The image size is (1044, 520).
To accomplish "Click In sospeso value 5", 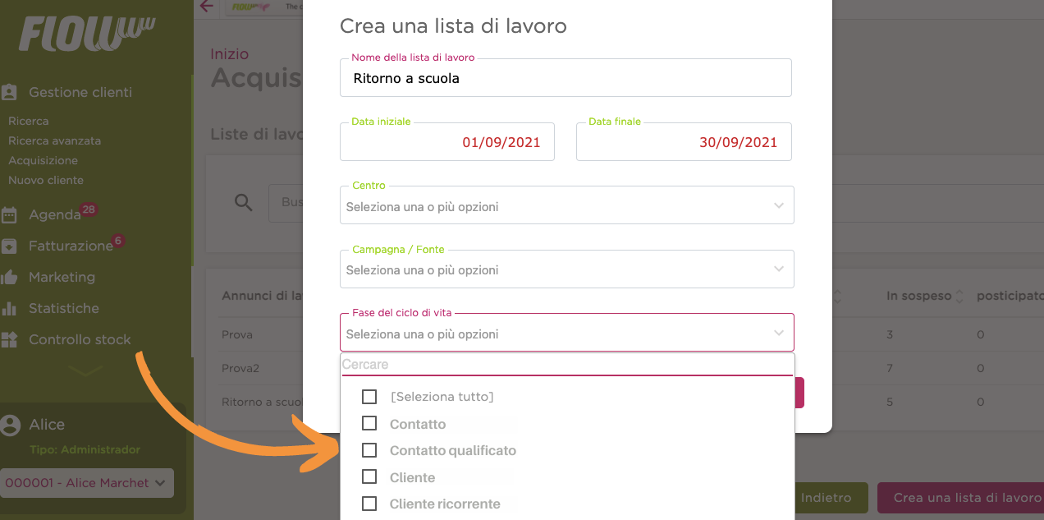I will (890, 403).
